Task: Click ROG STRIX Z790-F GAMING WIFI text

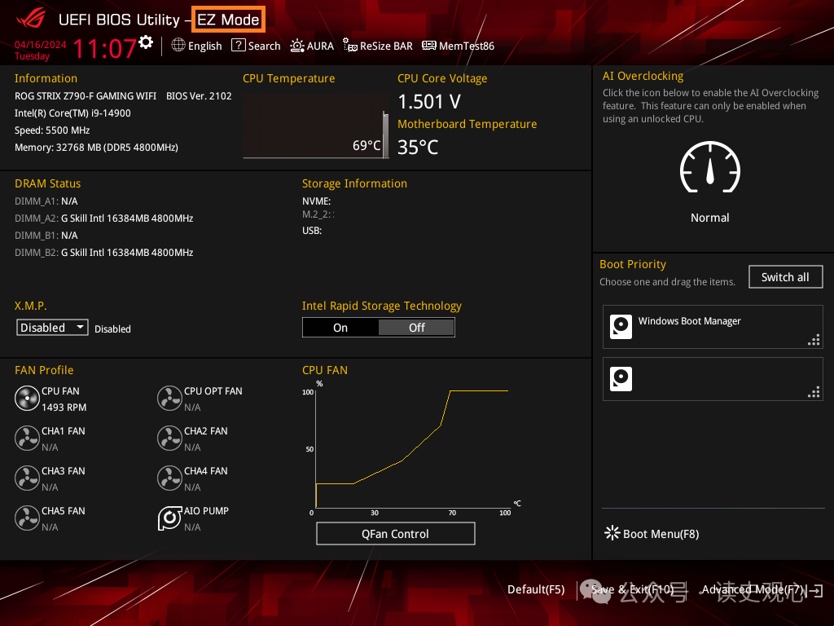Action: [x=86, y=96]
